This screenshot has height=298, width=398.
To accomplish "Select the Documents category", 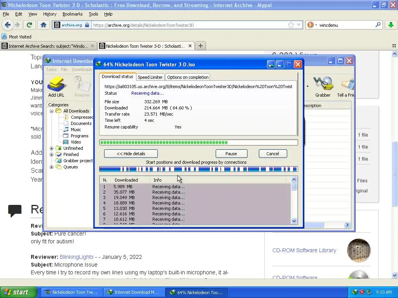I will [x=78, y=123].
